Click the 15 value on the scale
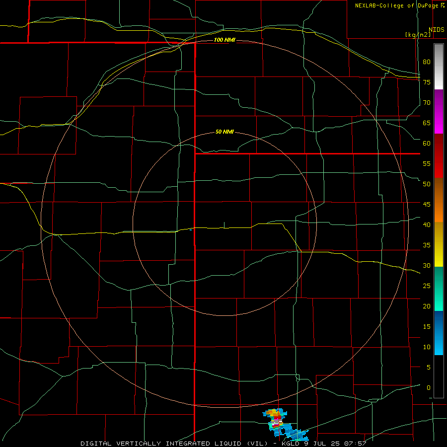447x447 pixels. [x=427, y=326]
